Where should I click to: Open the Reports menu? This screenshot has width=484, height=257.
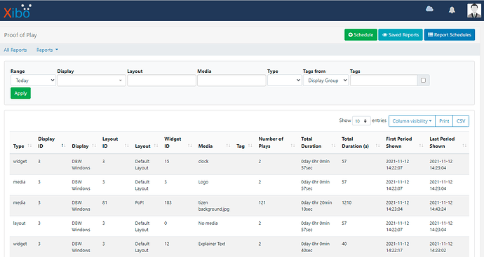(47, 50)
